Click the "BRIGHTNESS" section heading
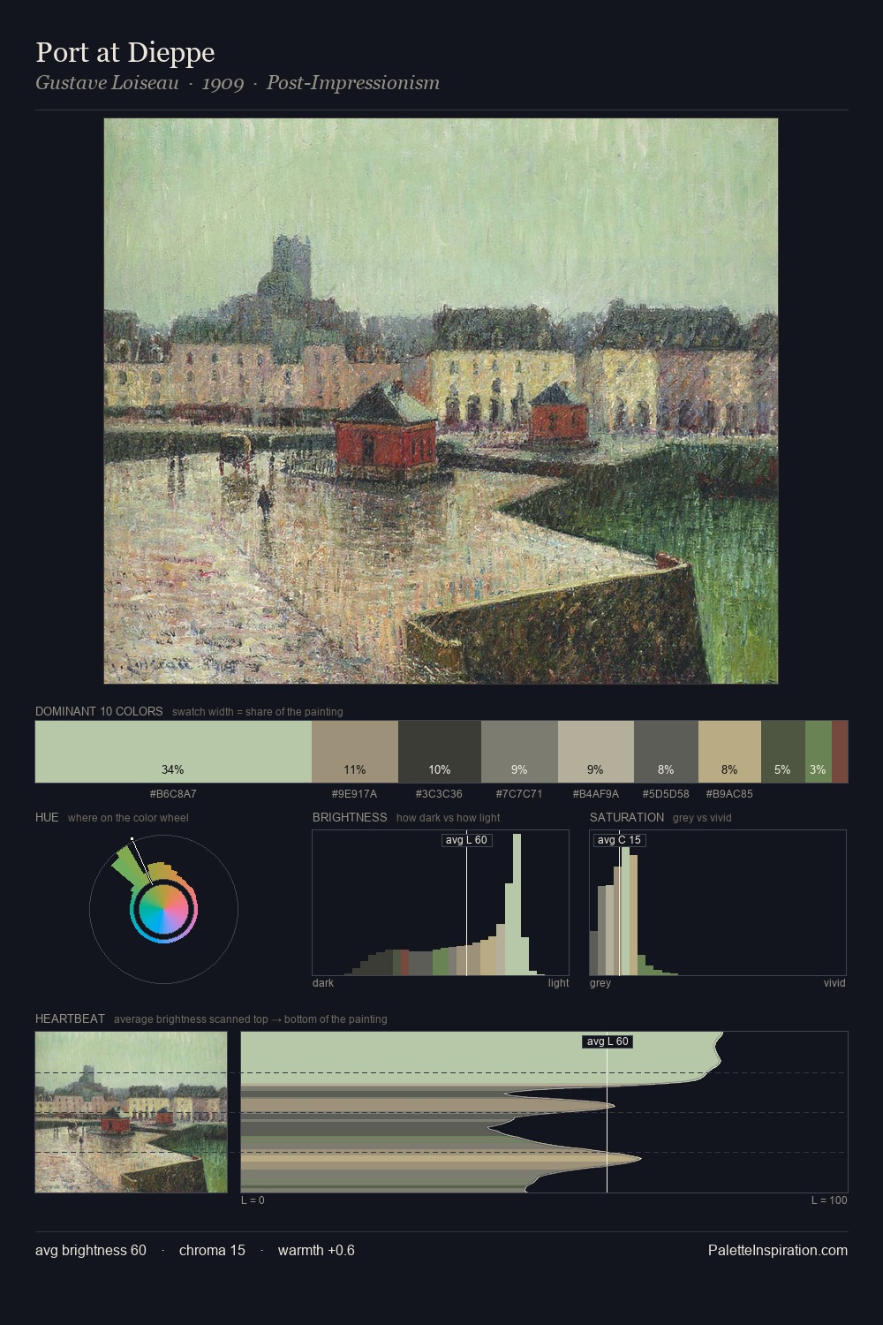This screenshot has width=883, height=1325. tap(350, 817)
